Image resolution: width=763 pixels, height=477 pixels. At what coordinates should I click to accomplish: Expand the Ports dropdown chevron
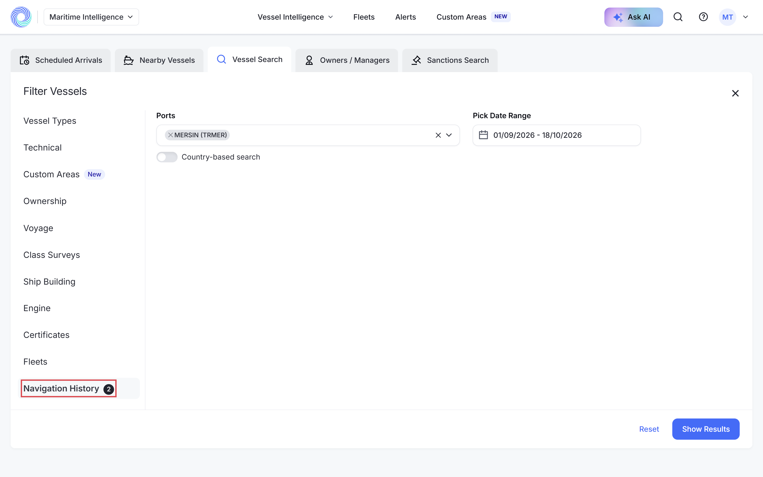[449, 135]
